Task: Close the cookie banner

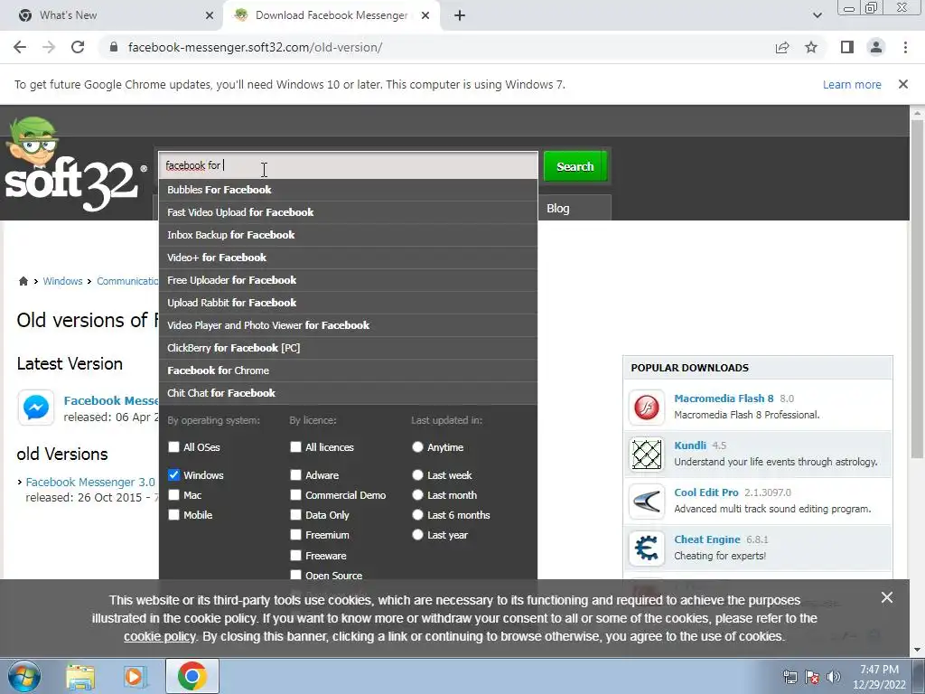Action: (887, 597)
